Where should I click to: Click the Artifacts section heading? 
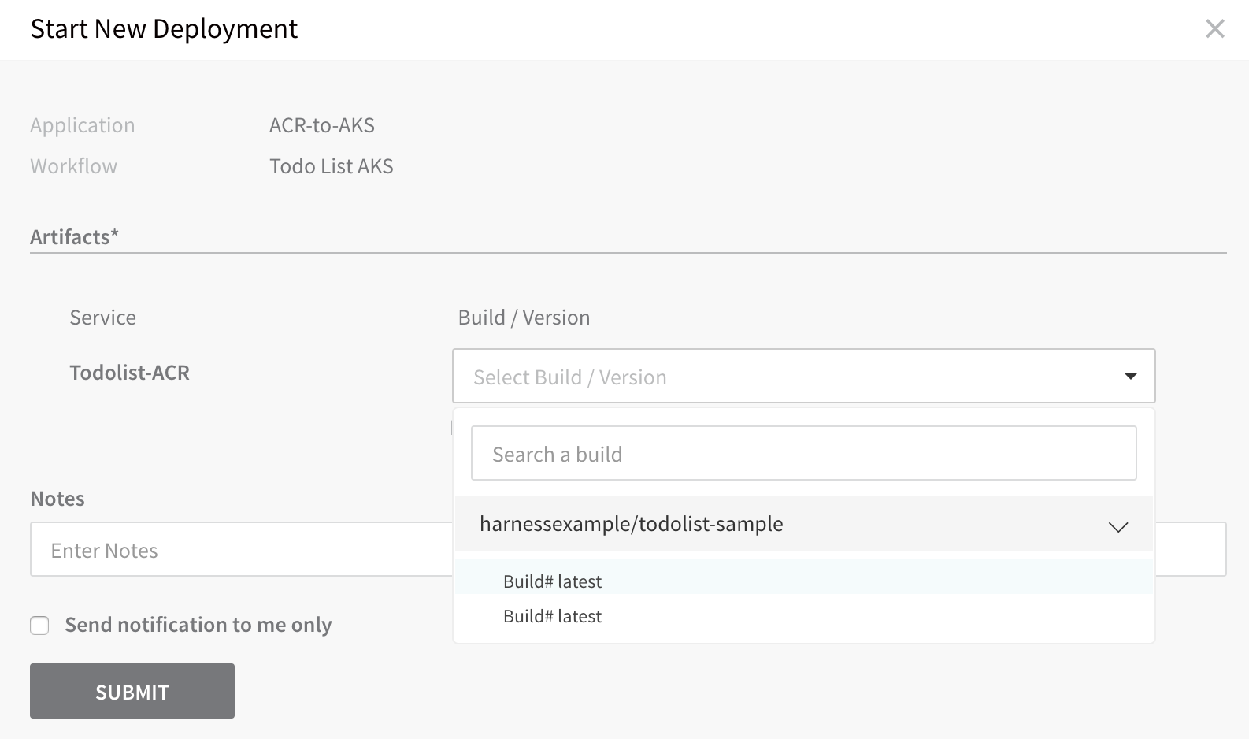coord(74,237)
